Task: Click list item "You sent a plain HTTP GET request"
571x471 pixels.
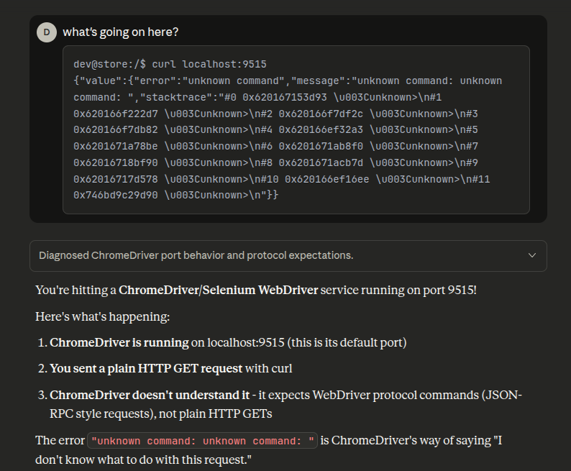Action: click(x=146, y=368)
